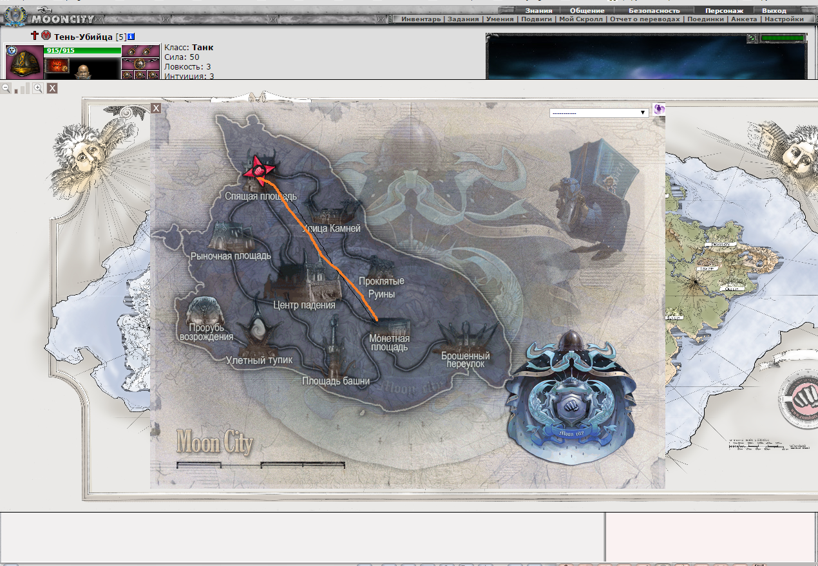Open the Знания menu
The width and height of the screenshot is (818, 566).
tap(538, 10)
